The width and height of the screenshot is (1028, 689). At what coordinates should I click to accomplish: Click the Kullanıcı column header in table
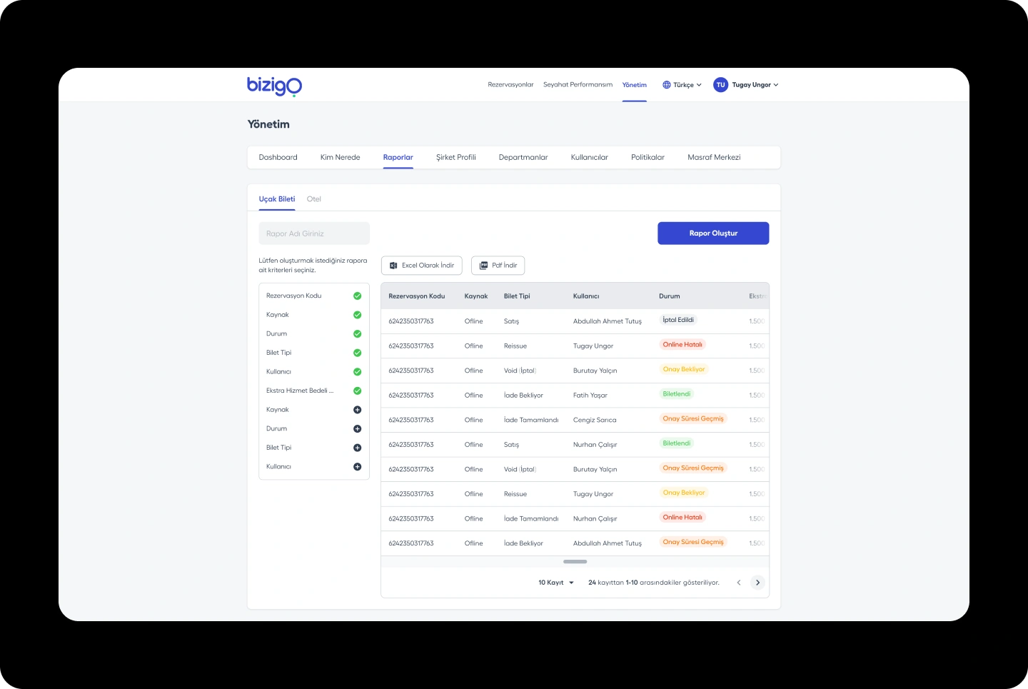coord(586,296)
